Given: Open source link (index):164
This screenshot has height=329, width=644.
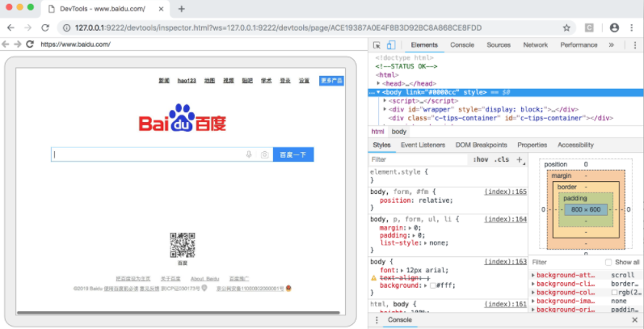Looking at the screenshot, I should [x=506, y=219].
